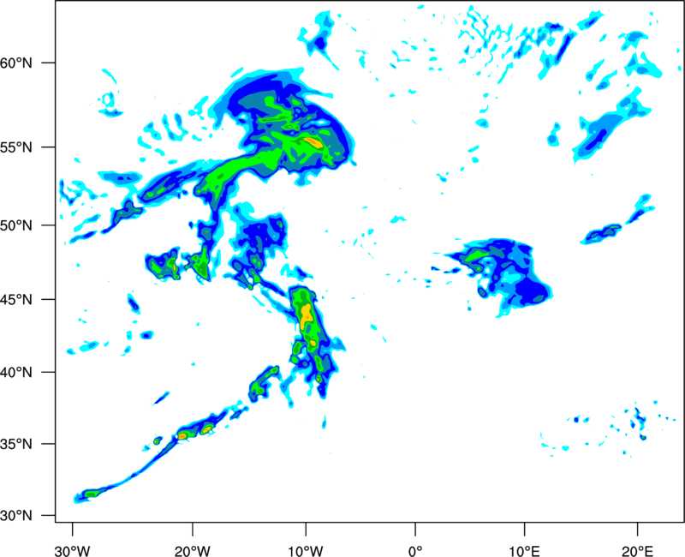Click the green spot near 31.5°N 28°W
The height and width of the screenshot is (557, 685).
pyautogui.click(x=91, y=494)
